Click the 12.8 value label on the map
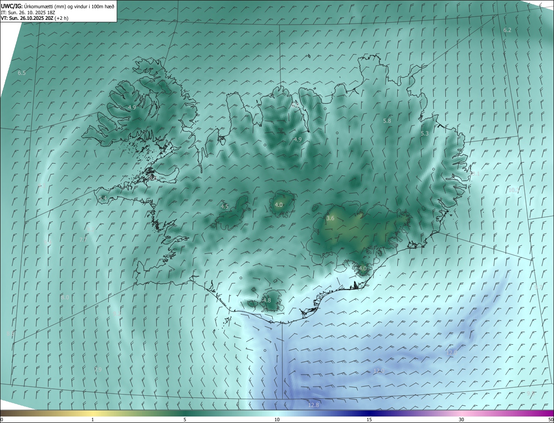The width and height of the screenshot is (554, 423). pyautogui.click(x=313, y=405)
